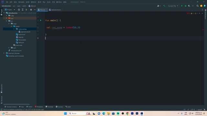Expand the test folder
This screenshot has width=207, height=116.
(9, 48)
